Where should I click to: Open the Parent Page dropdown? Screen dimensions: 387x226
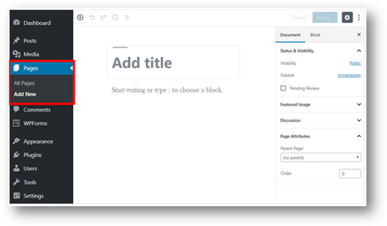coord(320,157)
